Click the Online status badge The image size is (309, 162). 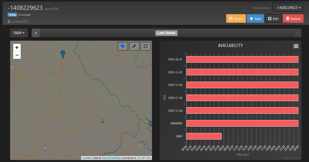(12, 15)
